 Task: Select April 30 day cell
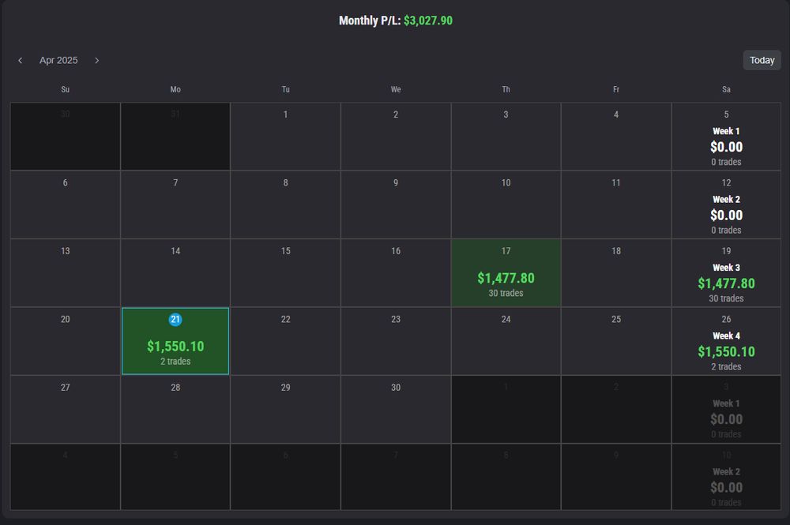point(396,409)
